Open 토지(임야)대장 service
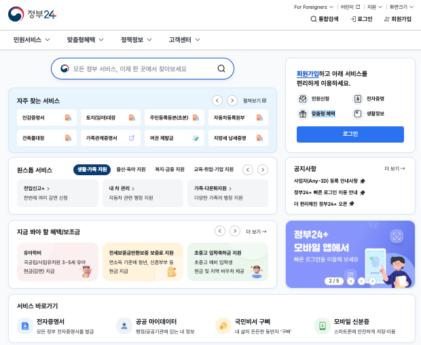Screen dimensions: 421x345 [111, 117]
